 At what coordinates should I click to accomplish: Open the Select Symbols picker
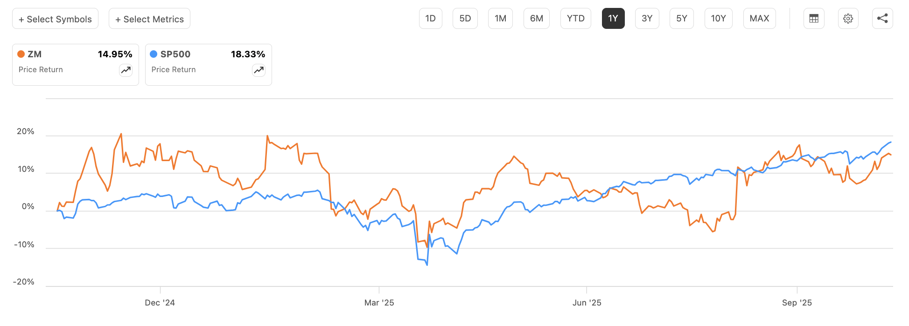pos(55,19)
